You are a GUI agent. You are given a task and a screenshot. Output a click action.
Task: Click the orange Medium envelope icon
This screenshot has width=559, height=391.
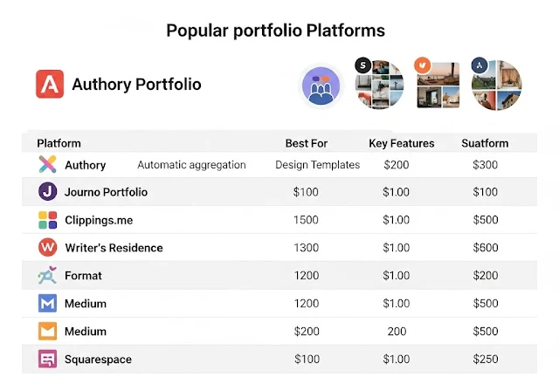48,332
